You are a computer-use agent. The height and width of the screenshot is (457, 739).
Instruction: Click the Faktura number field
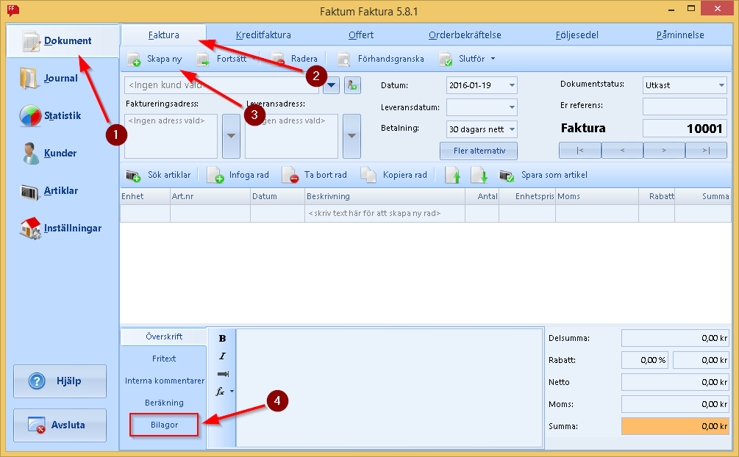pyautogui.click(x=685, y=128)
